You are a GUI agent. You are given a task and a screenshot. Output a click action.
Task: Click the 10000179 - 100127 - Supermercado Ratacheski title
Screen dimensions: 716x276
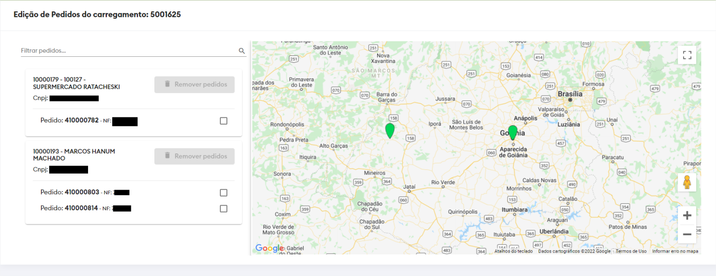76,83
